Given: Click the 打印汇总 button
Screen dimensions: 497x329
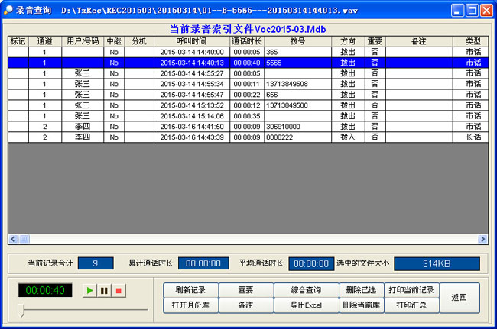Looking at the screenshot, I should pos(411,305).
